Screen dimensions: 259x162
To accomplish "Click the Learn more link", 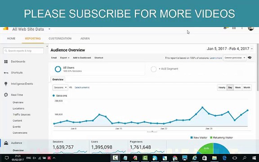I will (x=216, y=58).
